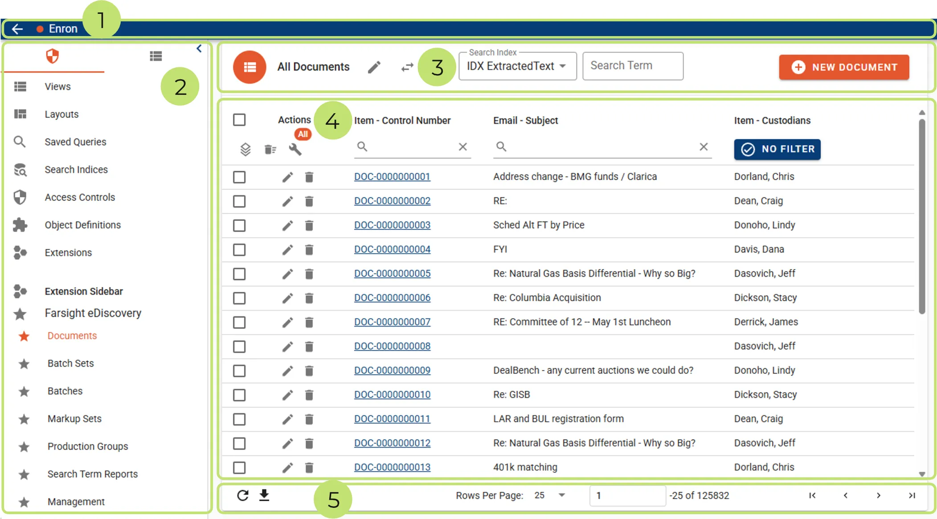Collapse the left sidebar with chevron

pos(199,49)
